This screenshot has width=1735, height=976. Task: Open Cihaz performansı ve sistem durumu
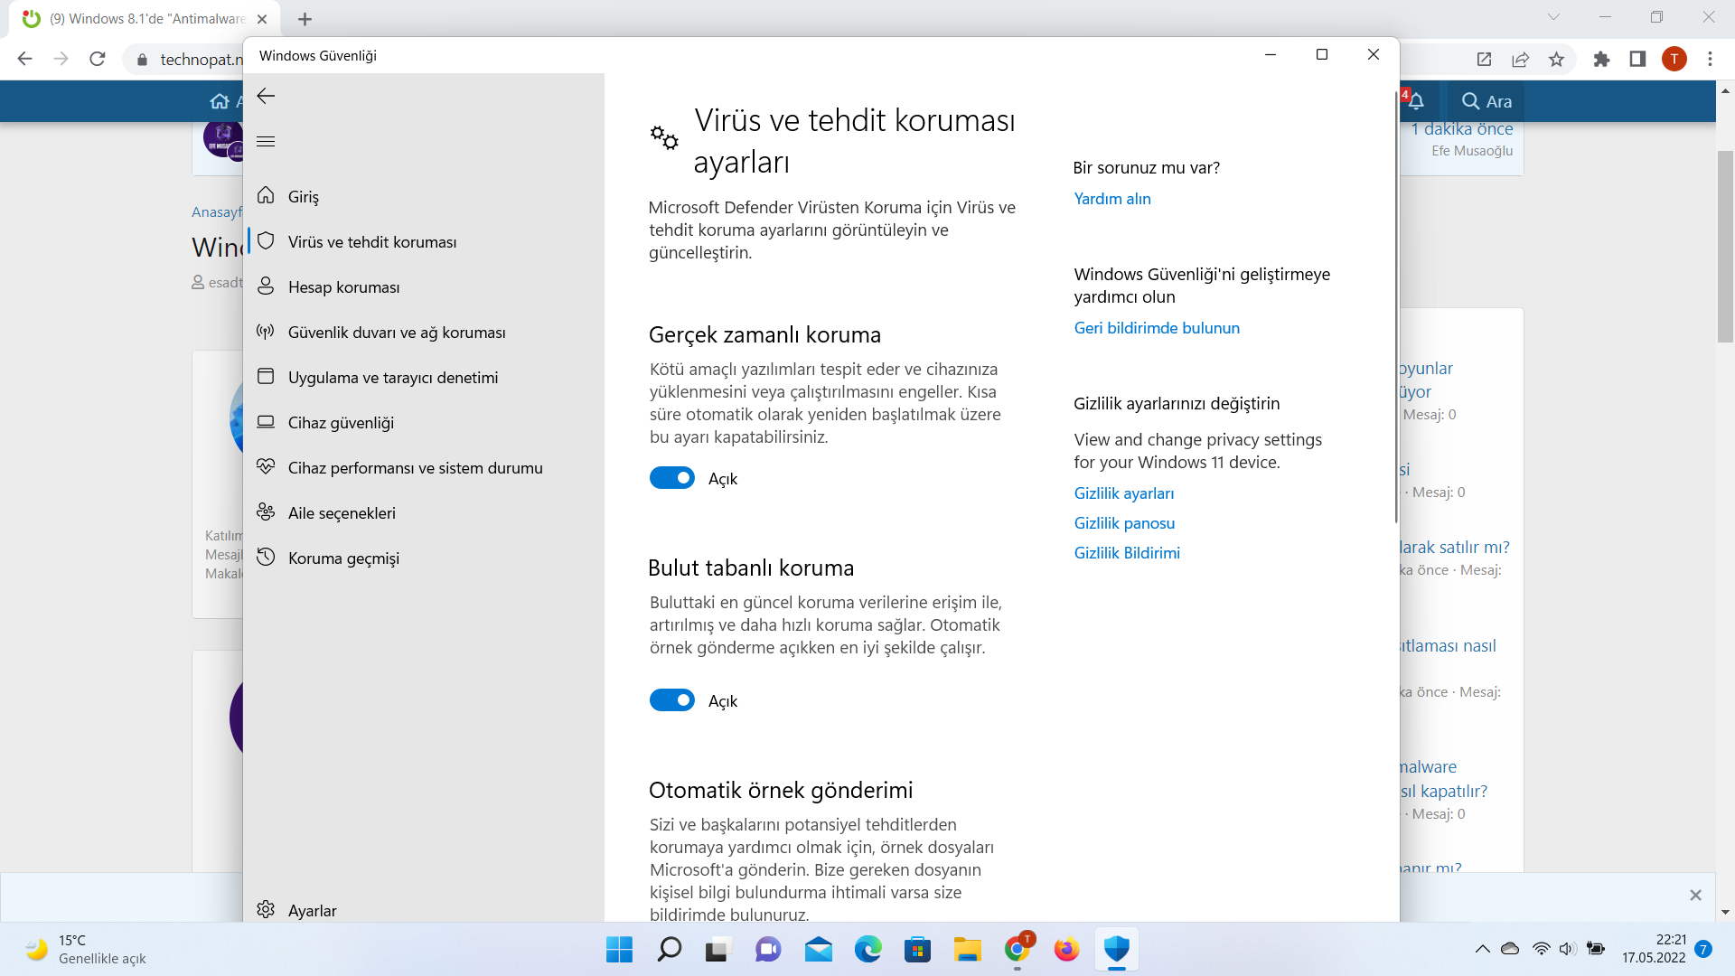coord(415,468)
